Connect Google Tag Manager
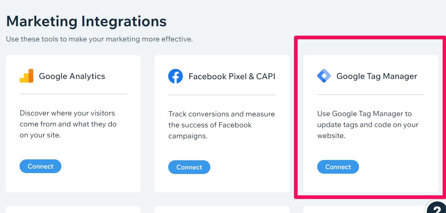The image size is (446, 213). tap(338, 167)
